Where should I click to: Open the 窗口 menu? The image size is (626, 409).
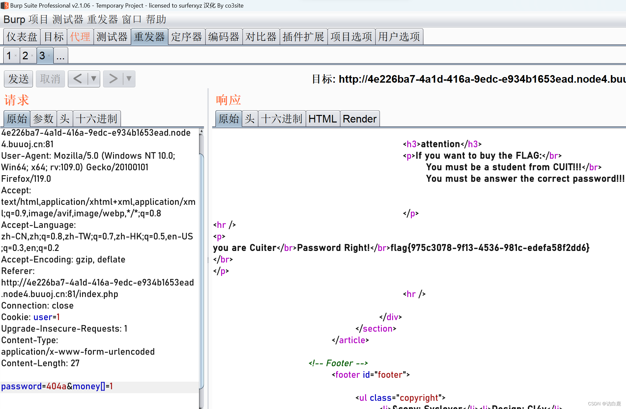(132, 19)
